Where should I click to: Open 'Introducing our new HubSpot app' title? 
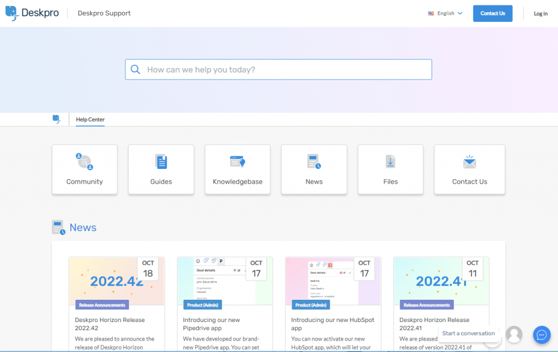click(332, 324)
